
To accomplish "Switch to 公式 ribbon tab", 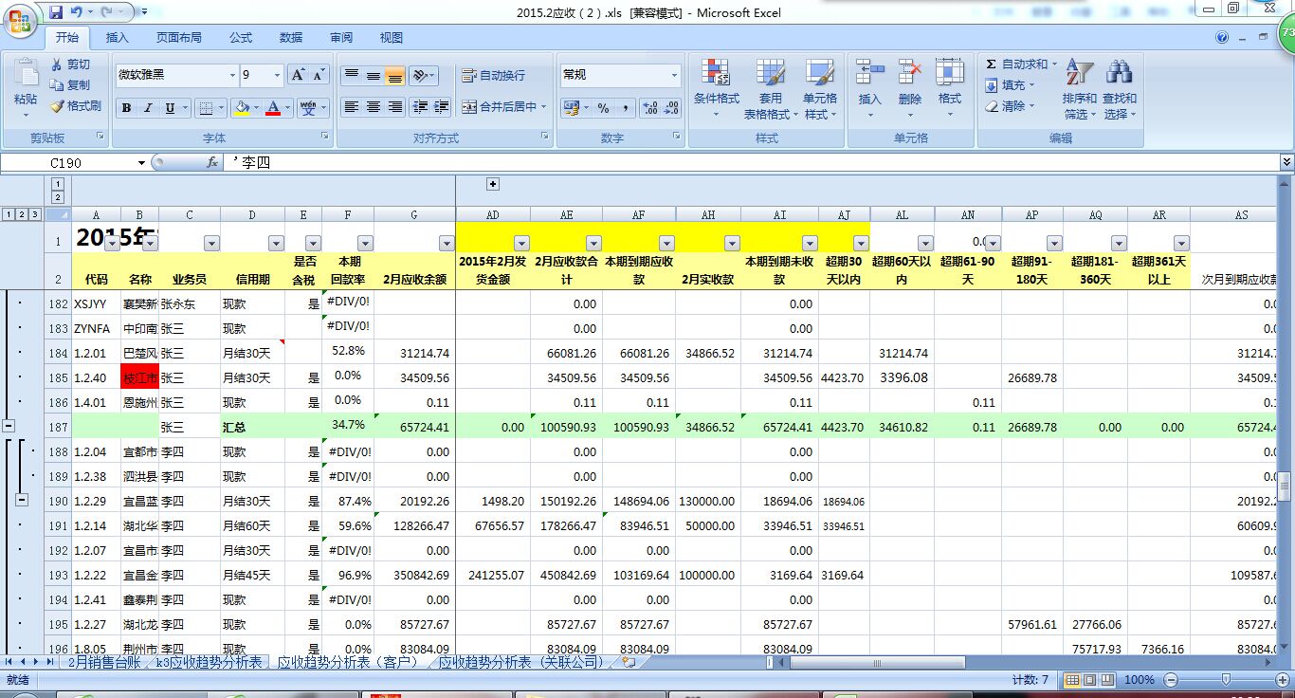I will coord(241,38).
